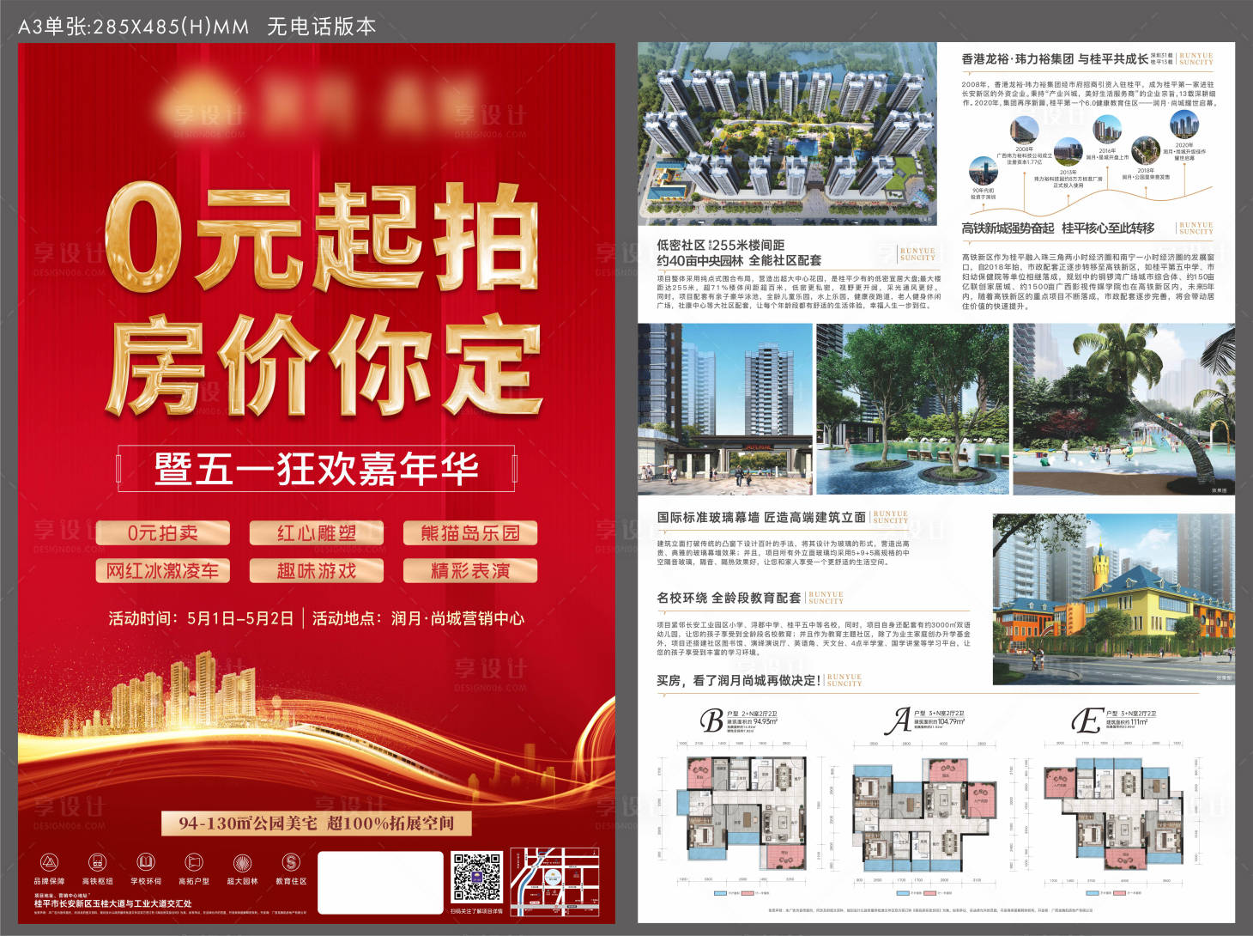Select the 网红冰激凌车 gold tag
This screenshot has width=1253, height=936.
[x=162, y=571]
